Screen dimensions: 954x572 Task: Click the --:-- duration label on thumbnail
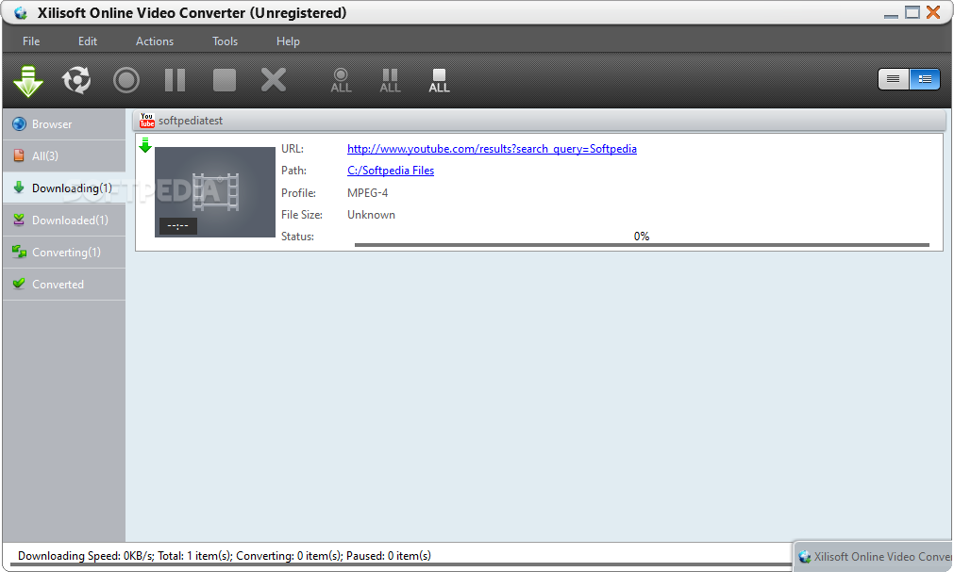pyautogui.click(x=177, y=226)
